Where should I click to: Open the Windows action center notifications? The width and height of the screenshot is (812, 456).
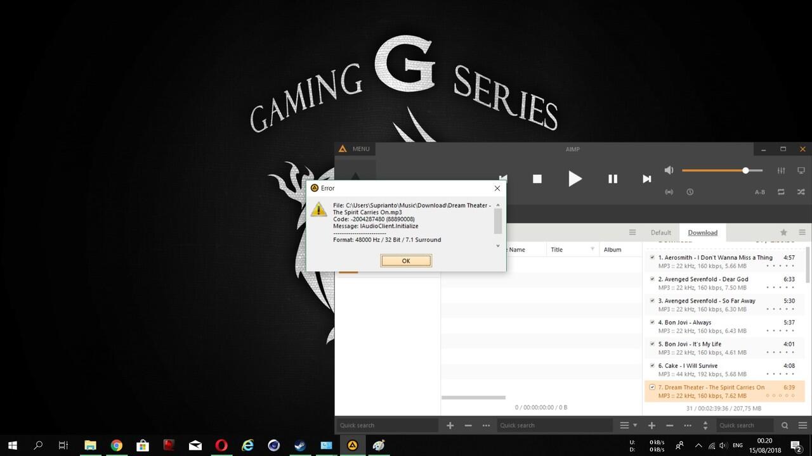click(796, 445)
